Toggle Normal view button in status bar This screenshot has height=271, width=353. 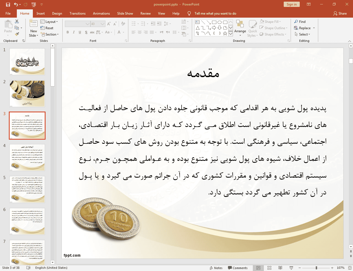point(258,268)
